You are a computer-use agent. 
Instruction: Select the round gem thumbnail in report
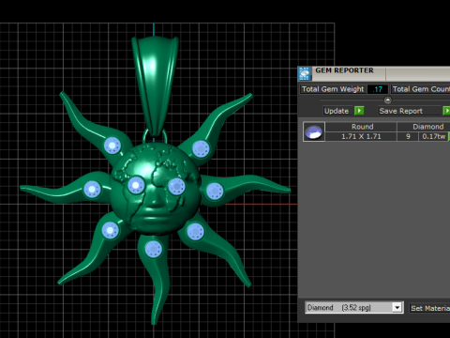point(314,131)
